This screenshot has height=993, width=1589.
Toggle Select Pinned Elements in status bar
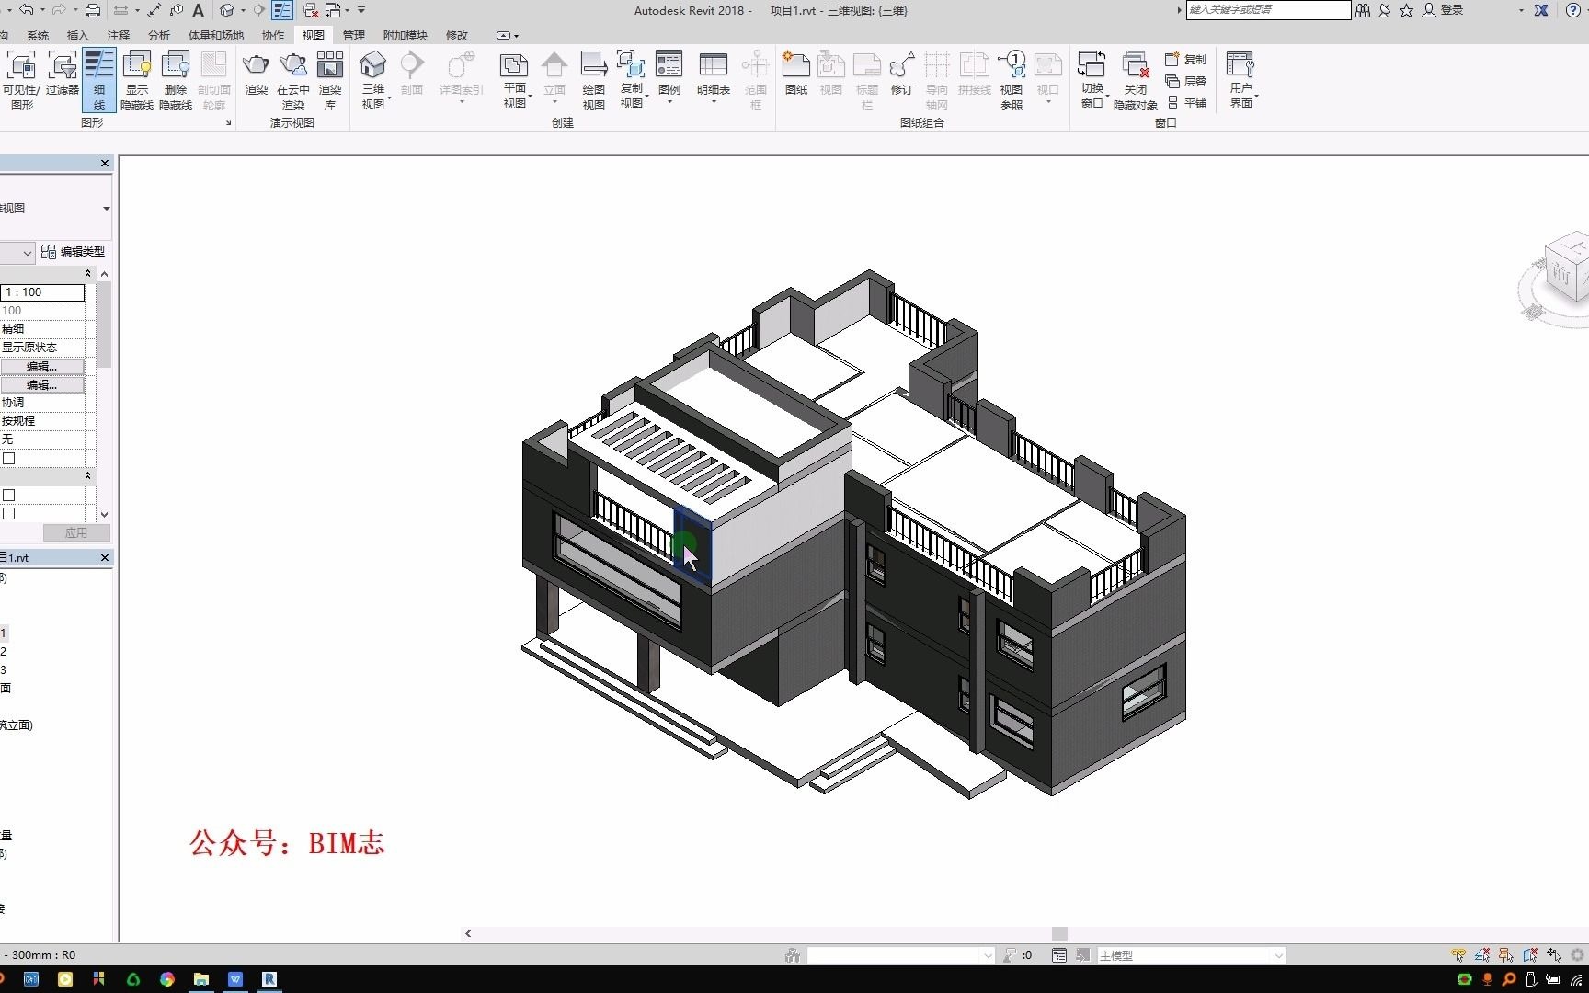tap(1506, 955)
